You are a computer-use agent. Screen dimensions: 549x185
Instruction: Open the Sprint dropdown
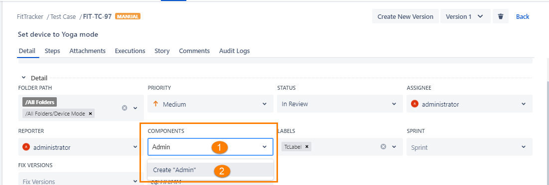click(x=469, y=147)
